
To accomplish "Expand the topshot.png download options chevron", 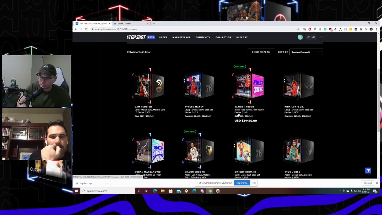I will click(x=107, y=183).
